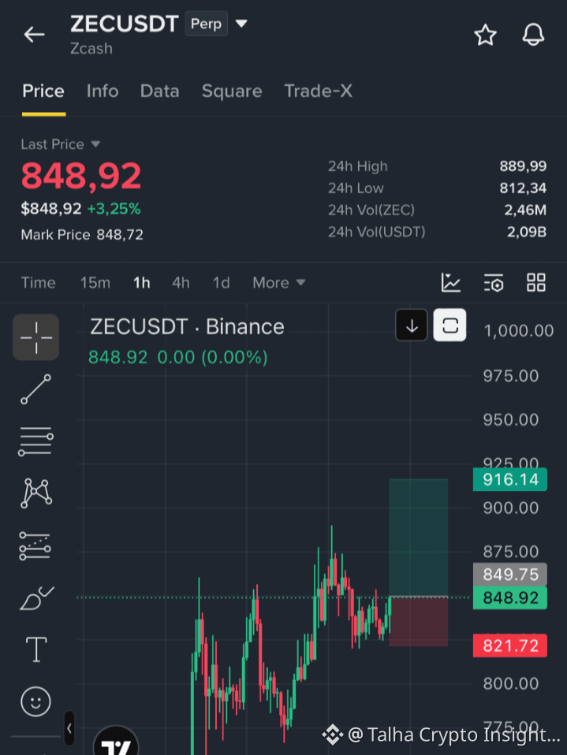Toggle the fullscreen chart button

tap(449, 325)
